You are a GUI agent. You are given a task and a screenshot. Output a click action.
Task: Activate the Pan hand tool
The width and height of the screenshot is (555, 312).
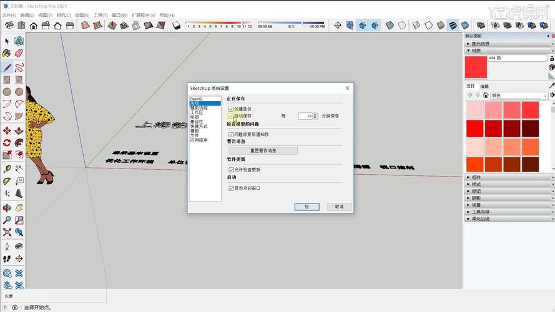tap(19, 208)
